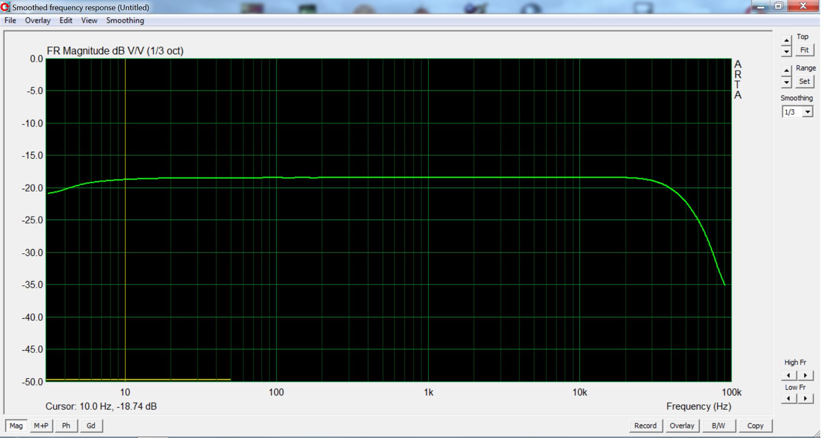Minimize the window
The width and height of the screenshot is (822, 438).
762,6
